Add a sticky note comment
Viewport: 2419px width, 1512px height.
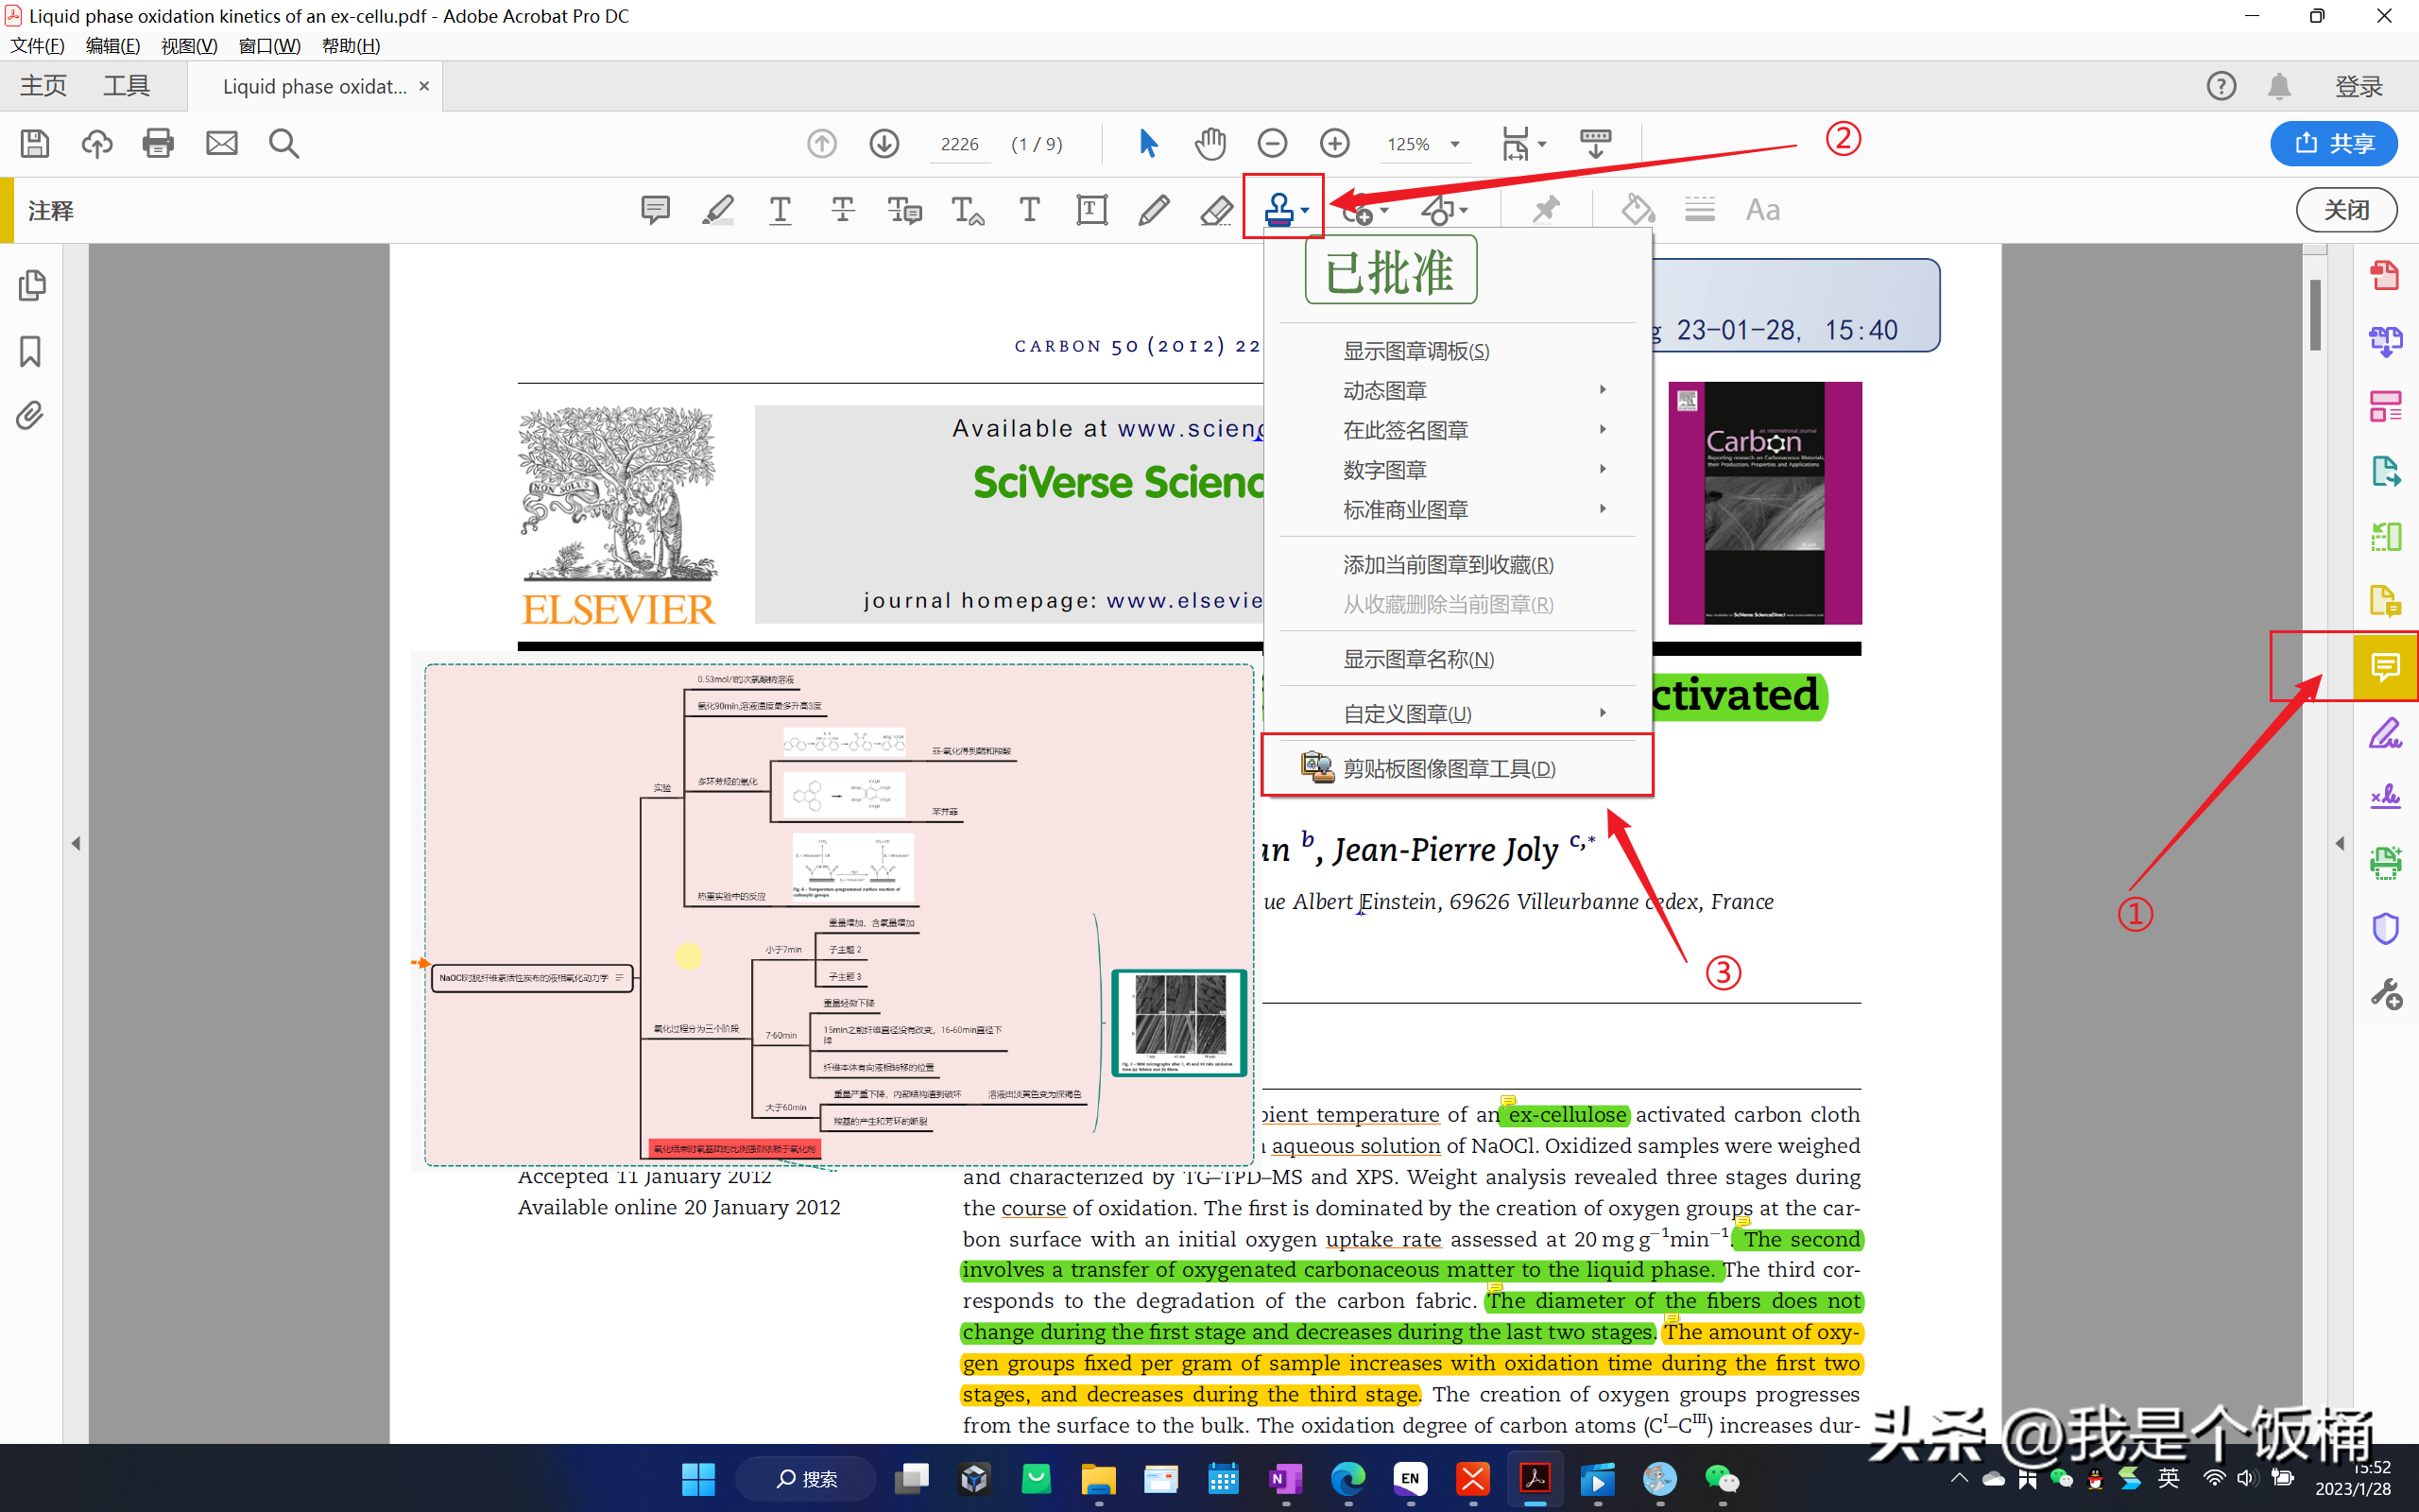(x=656, y=210)
